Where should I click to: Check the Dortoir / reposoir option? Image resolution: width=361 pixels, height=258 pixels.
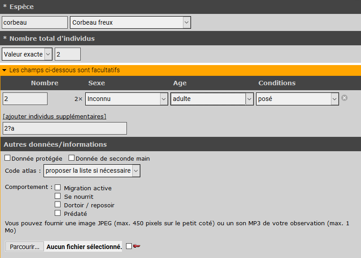[57, 205]
